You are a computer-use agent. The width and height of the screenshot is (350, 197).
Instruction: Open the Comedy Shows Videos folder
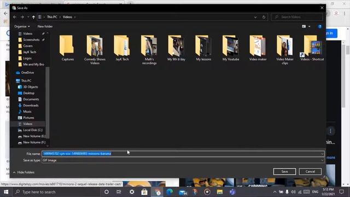tap(95, 50)
